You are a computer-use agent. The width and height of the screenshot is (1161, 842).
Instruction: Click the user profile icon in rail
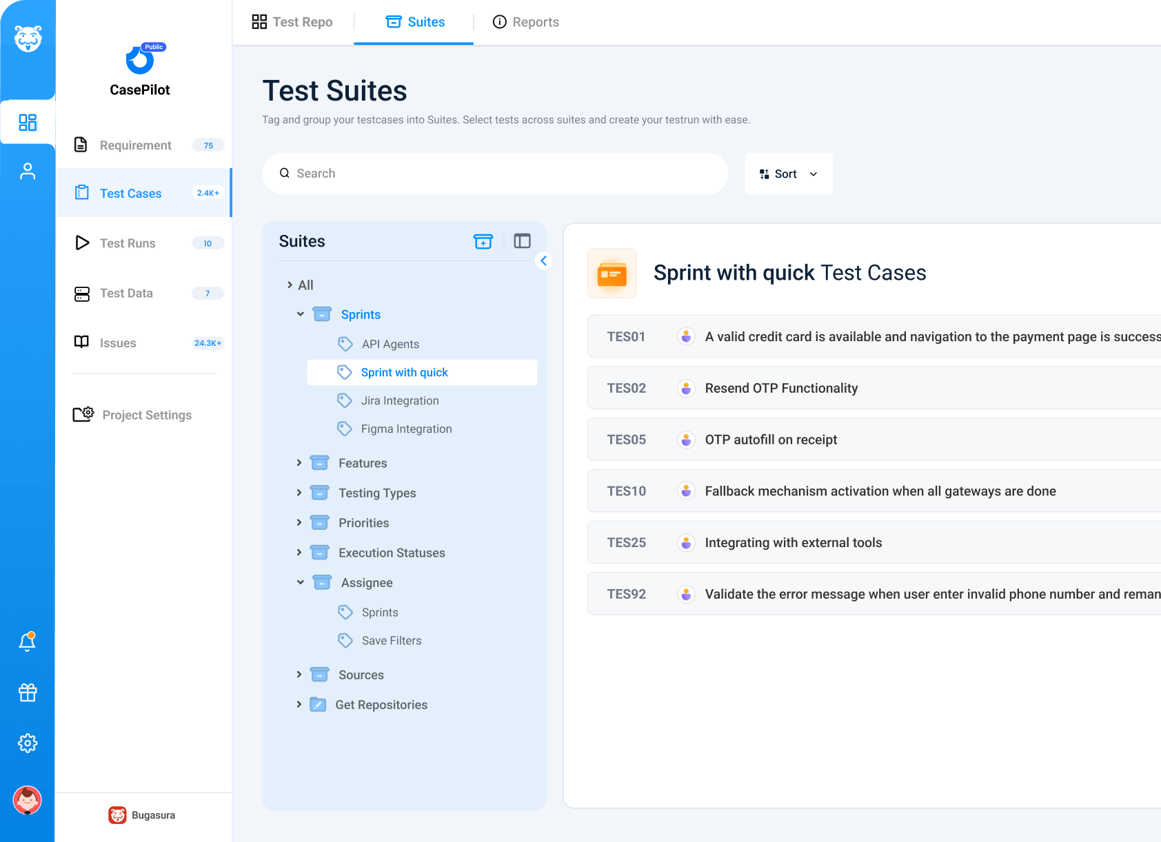point(28,171)
